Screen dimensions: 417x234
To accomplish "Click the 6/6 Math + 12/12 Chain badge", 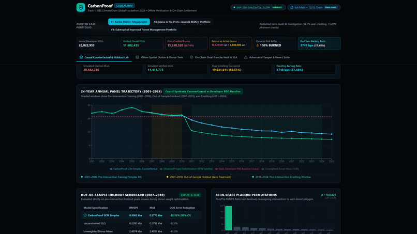I will click(x=314, y=7).
